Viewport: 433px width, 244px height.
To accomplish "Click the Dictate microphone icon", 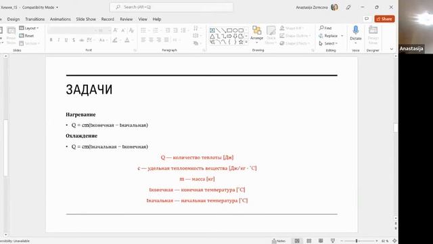I will (x=356, y=30).
